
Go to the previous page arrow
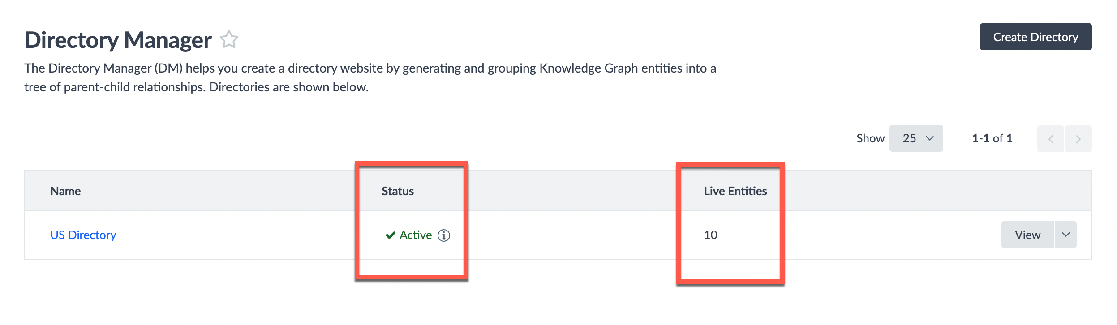click(1050, 138)
